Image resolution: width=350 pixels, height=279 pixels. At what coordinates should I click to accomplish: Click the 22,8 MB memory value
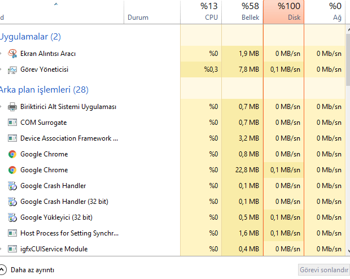click(247, 170)
